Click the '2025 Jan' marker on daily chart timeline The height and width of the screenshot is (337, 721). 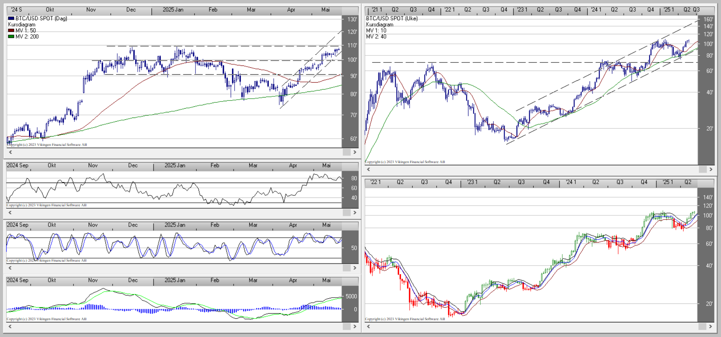point(173,10)
